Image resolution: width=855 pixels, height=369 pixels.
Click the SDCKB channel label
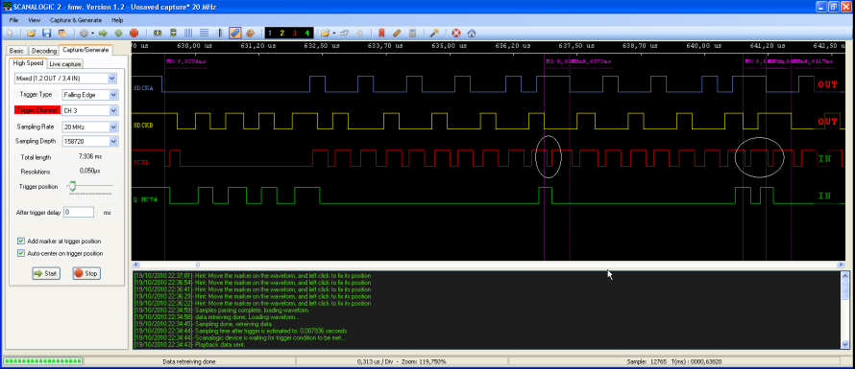pyautogui.click(x=143, y=126)
